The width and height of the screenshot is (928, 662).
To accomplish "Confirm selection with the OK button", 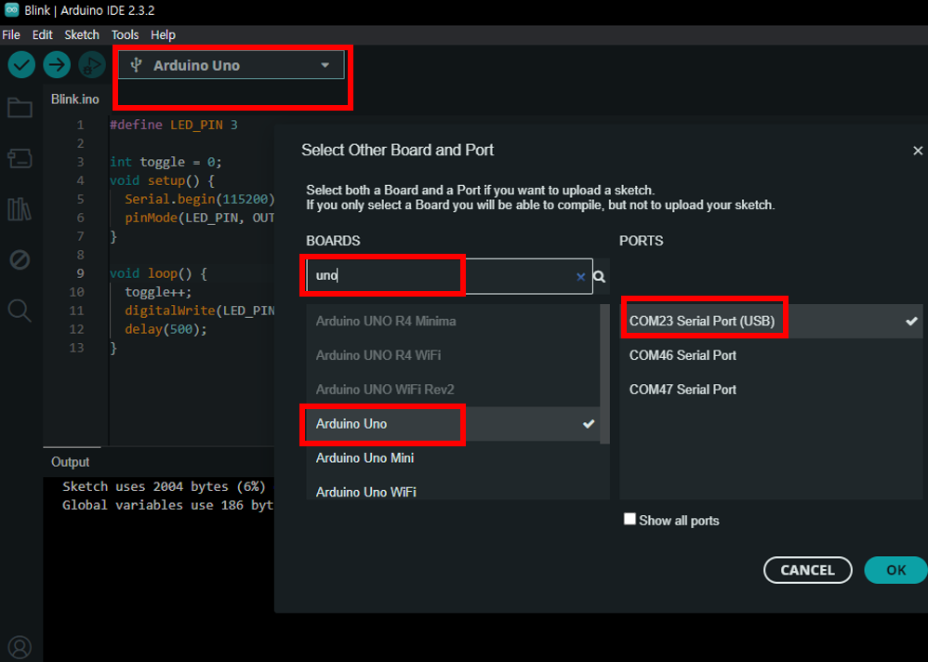I will click(x=895, y=570).
